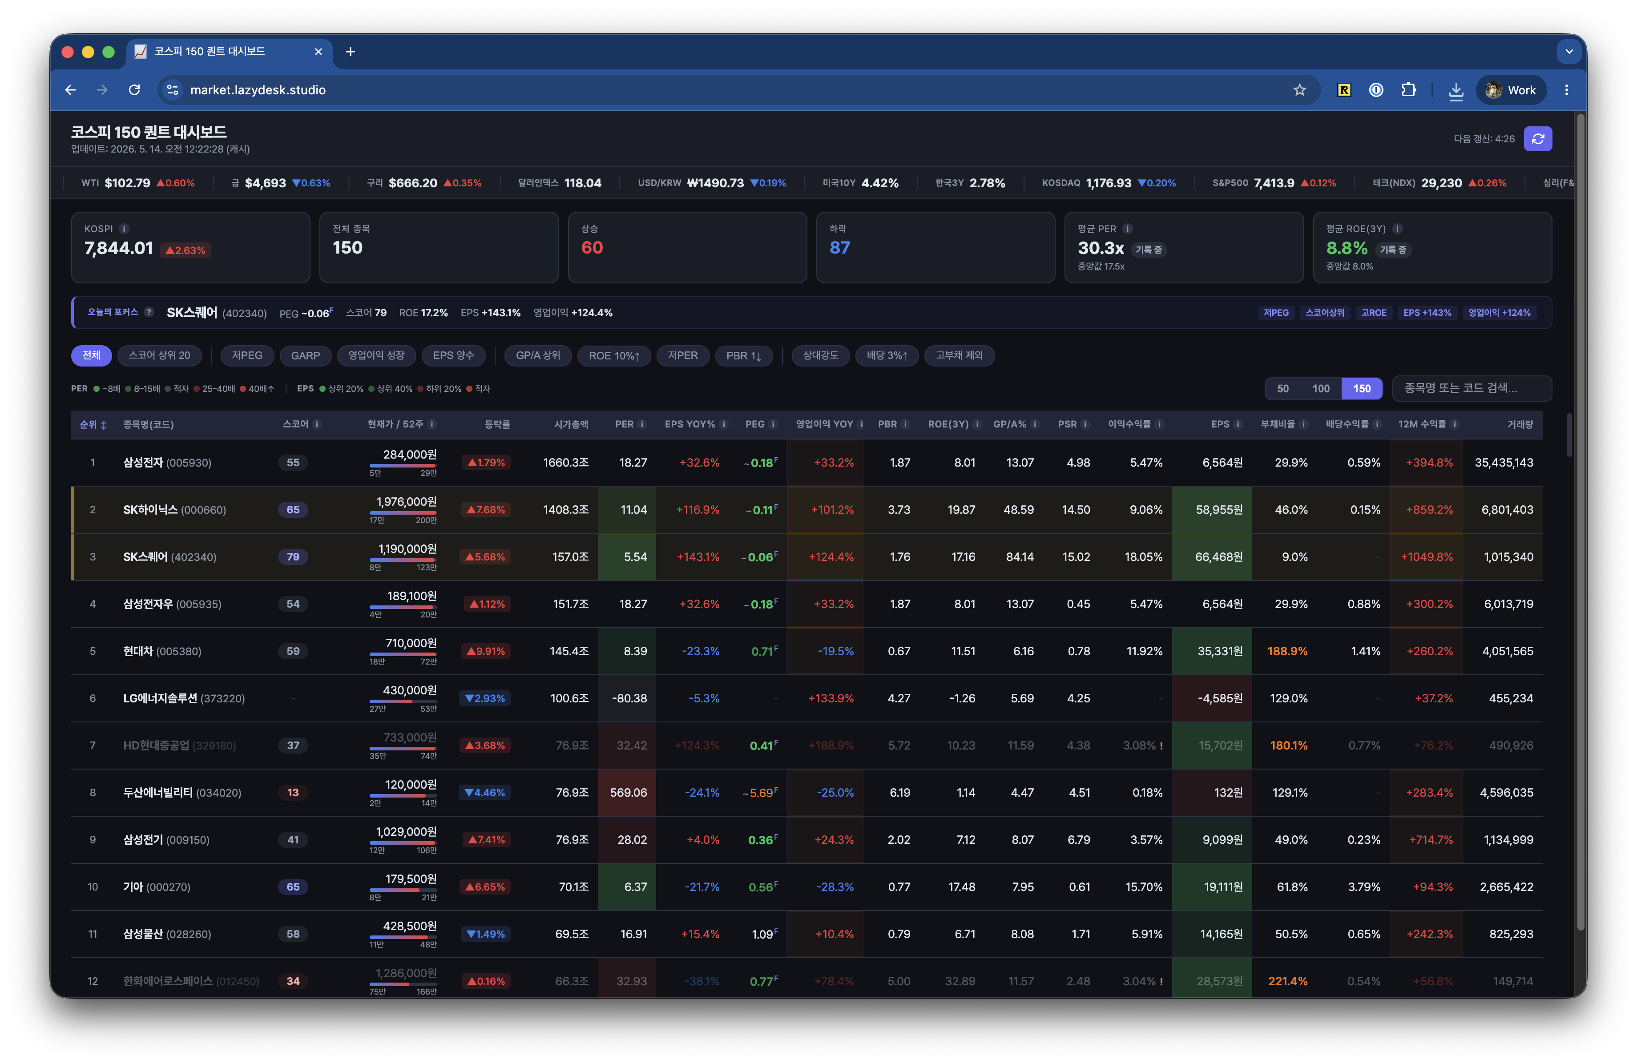1637x1064 pixels.
Task: Click the SK하이닉스 stock name
Action: click(x=150, y=510)
